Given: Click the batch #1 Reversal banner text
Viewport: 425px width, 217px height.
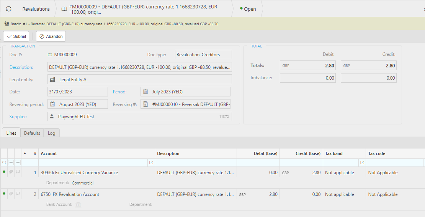Looking at the screenshot, I should pos(121,24).
